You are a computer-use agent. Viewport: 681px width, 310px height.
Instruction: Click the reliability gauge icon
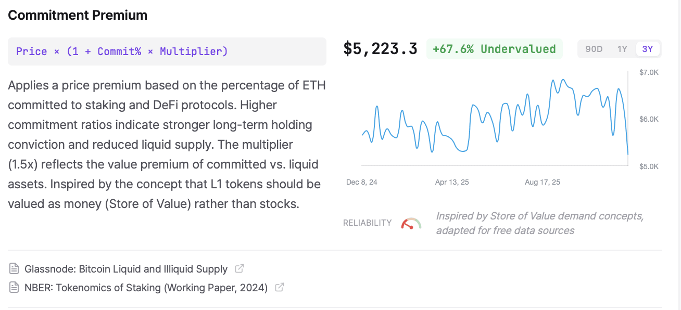(x=411, y=224)
